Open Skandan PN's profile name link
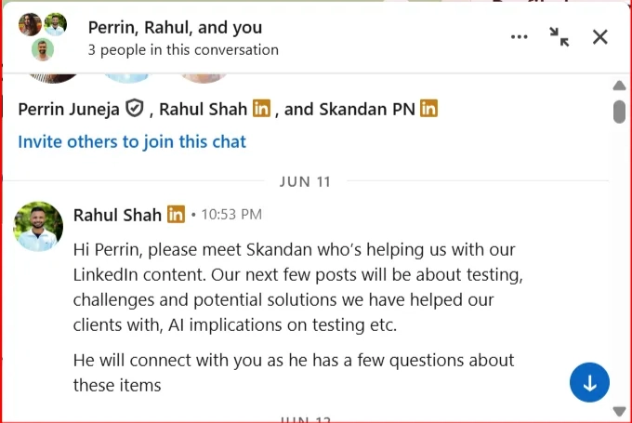 pyautogui.click(x=367, y=109)
